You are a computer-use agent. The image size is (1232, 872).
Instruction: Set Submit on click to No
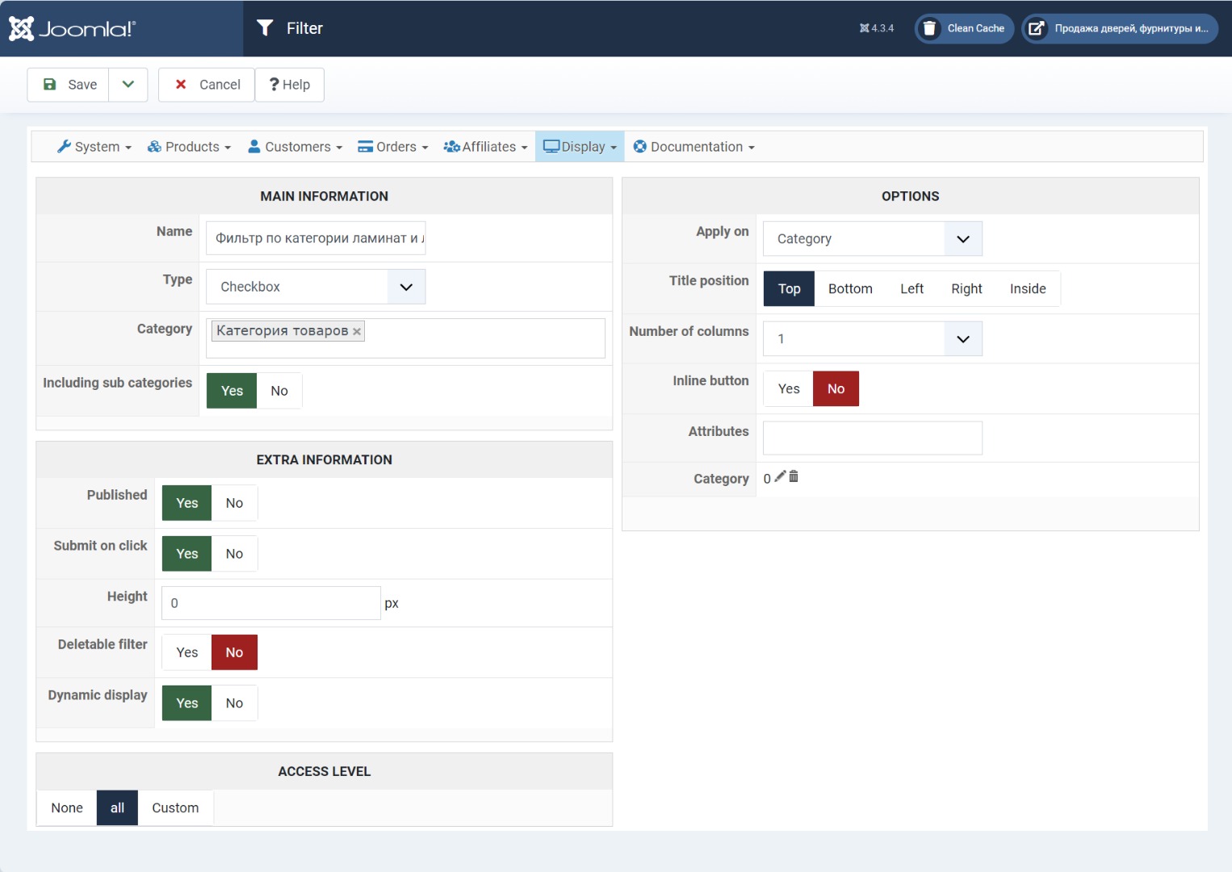click(234, 554)
